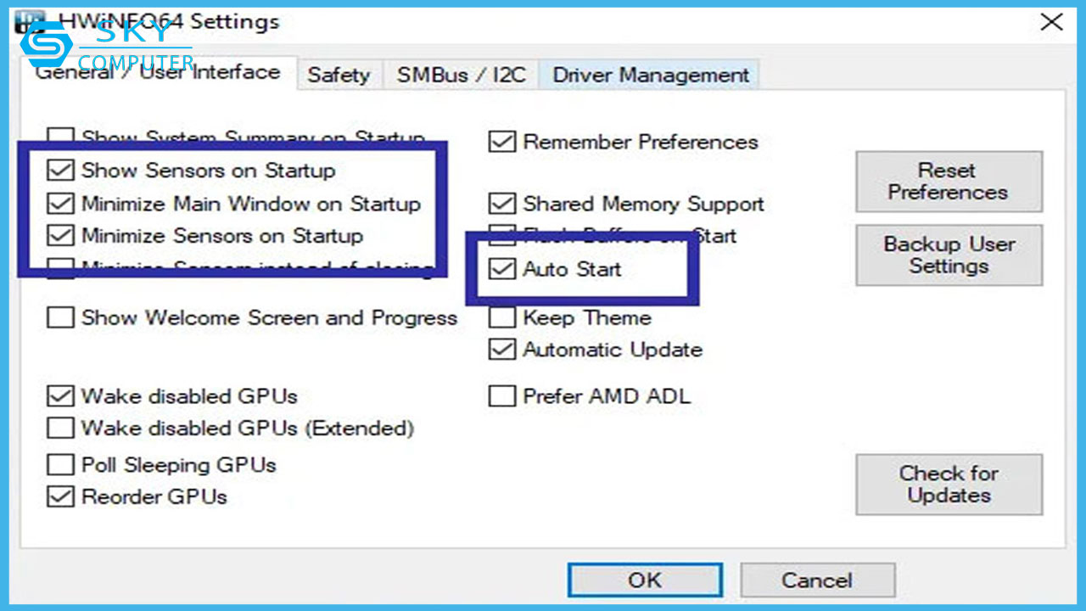Check Wake disabled GPUs (Extended) option

(60, 428)
